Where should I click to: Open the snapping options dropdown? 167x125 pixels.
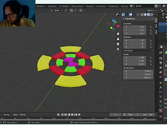click(75, 10)
